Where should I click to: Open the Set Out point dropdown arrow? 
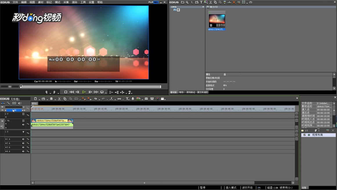coord(58,93)
